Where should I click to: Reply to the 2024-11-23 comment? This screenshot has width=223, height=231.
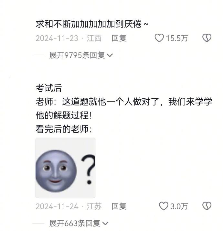[x=119, y=38]
